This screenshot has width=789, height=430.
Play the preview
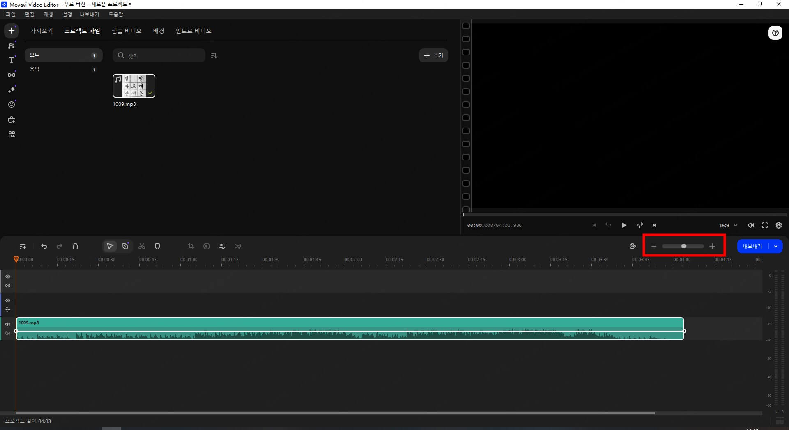pos(624,225)
